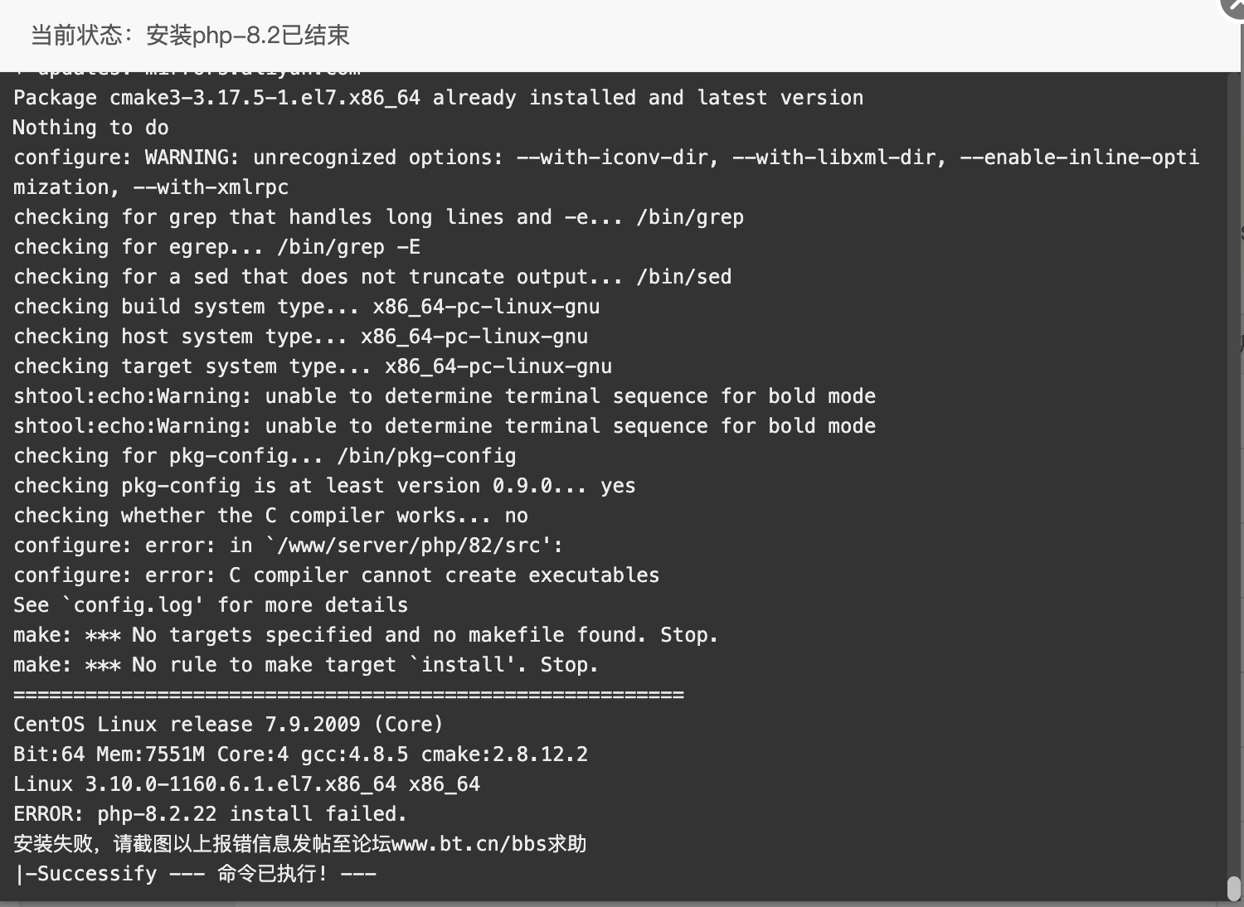Click the 'make: *** No targets specified' line
The height and width of the screenshot is (907, 1244).
(366, 635)
